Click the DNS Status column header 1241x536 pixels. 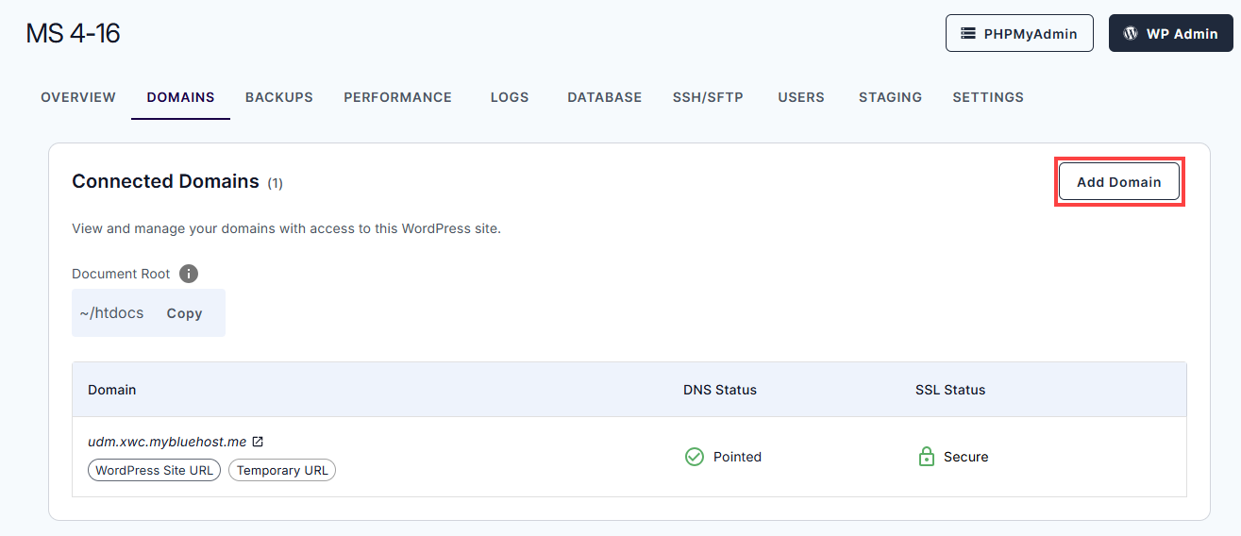pyautogui.click(x=720, y=390)
